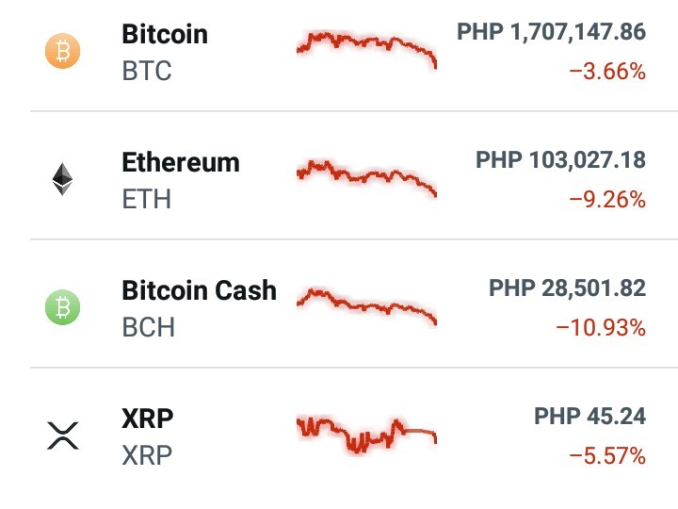Tap the PHP 103,027.18 Ethereum price

pos(561,160)
